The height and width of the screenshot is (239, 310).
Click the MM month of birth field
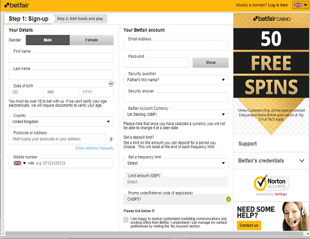point(61,92)
